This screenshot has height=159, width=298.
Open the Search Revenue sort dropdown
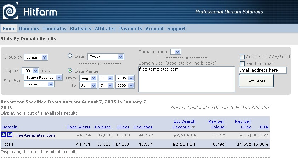click(x=43, y=78)
